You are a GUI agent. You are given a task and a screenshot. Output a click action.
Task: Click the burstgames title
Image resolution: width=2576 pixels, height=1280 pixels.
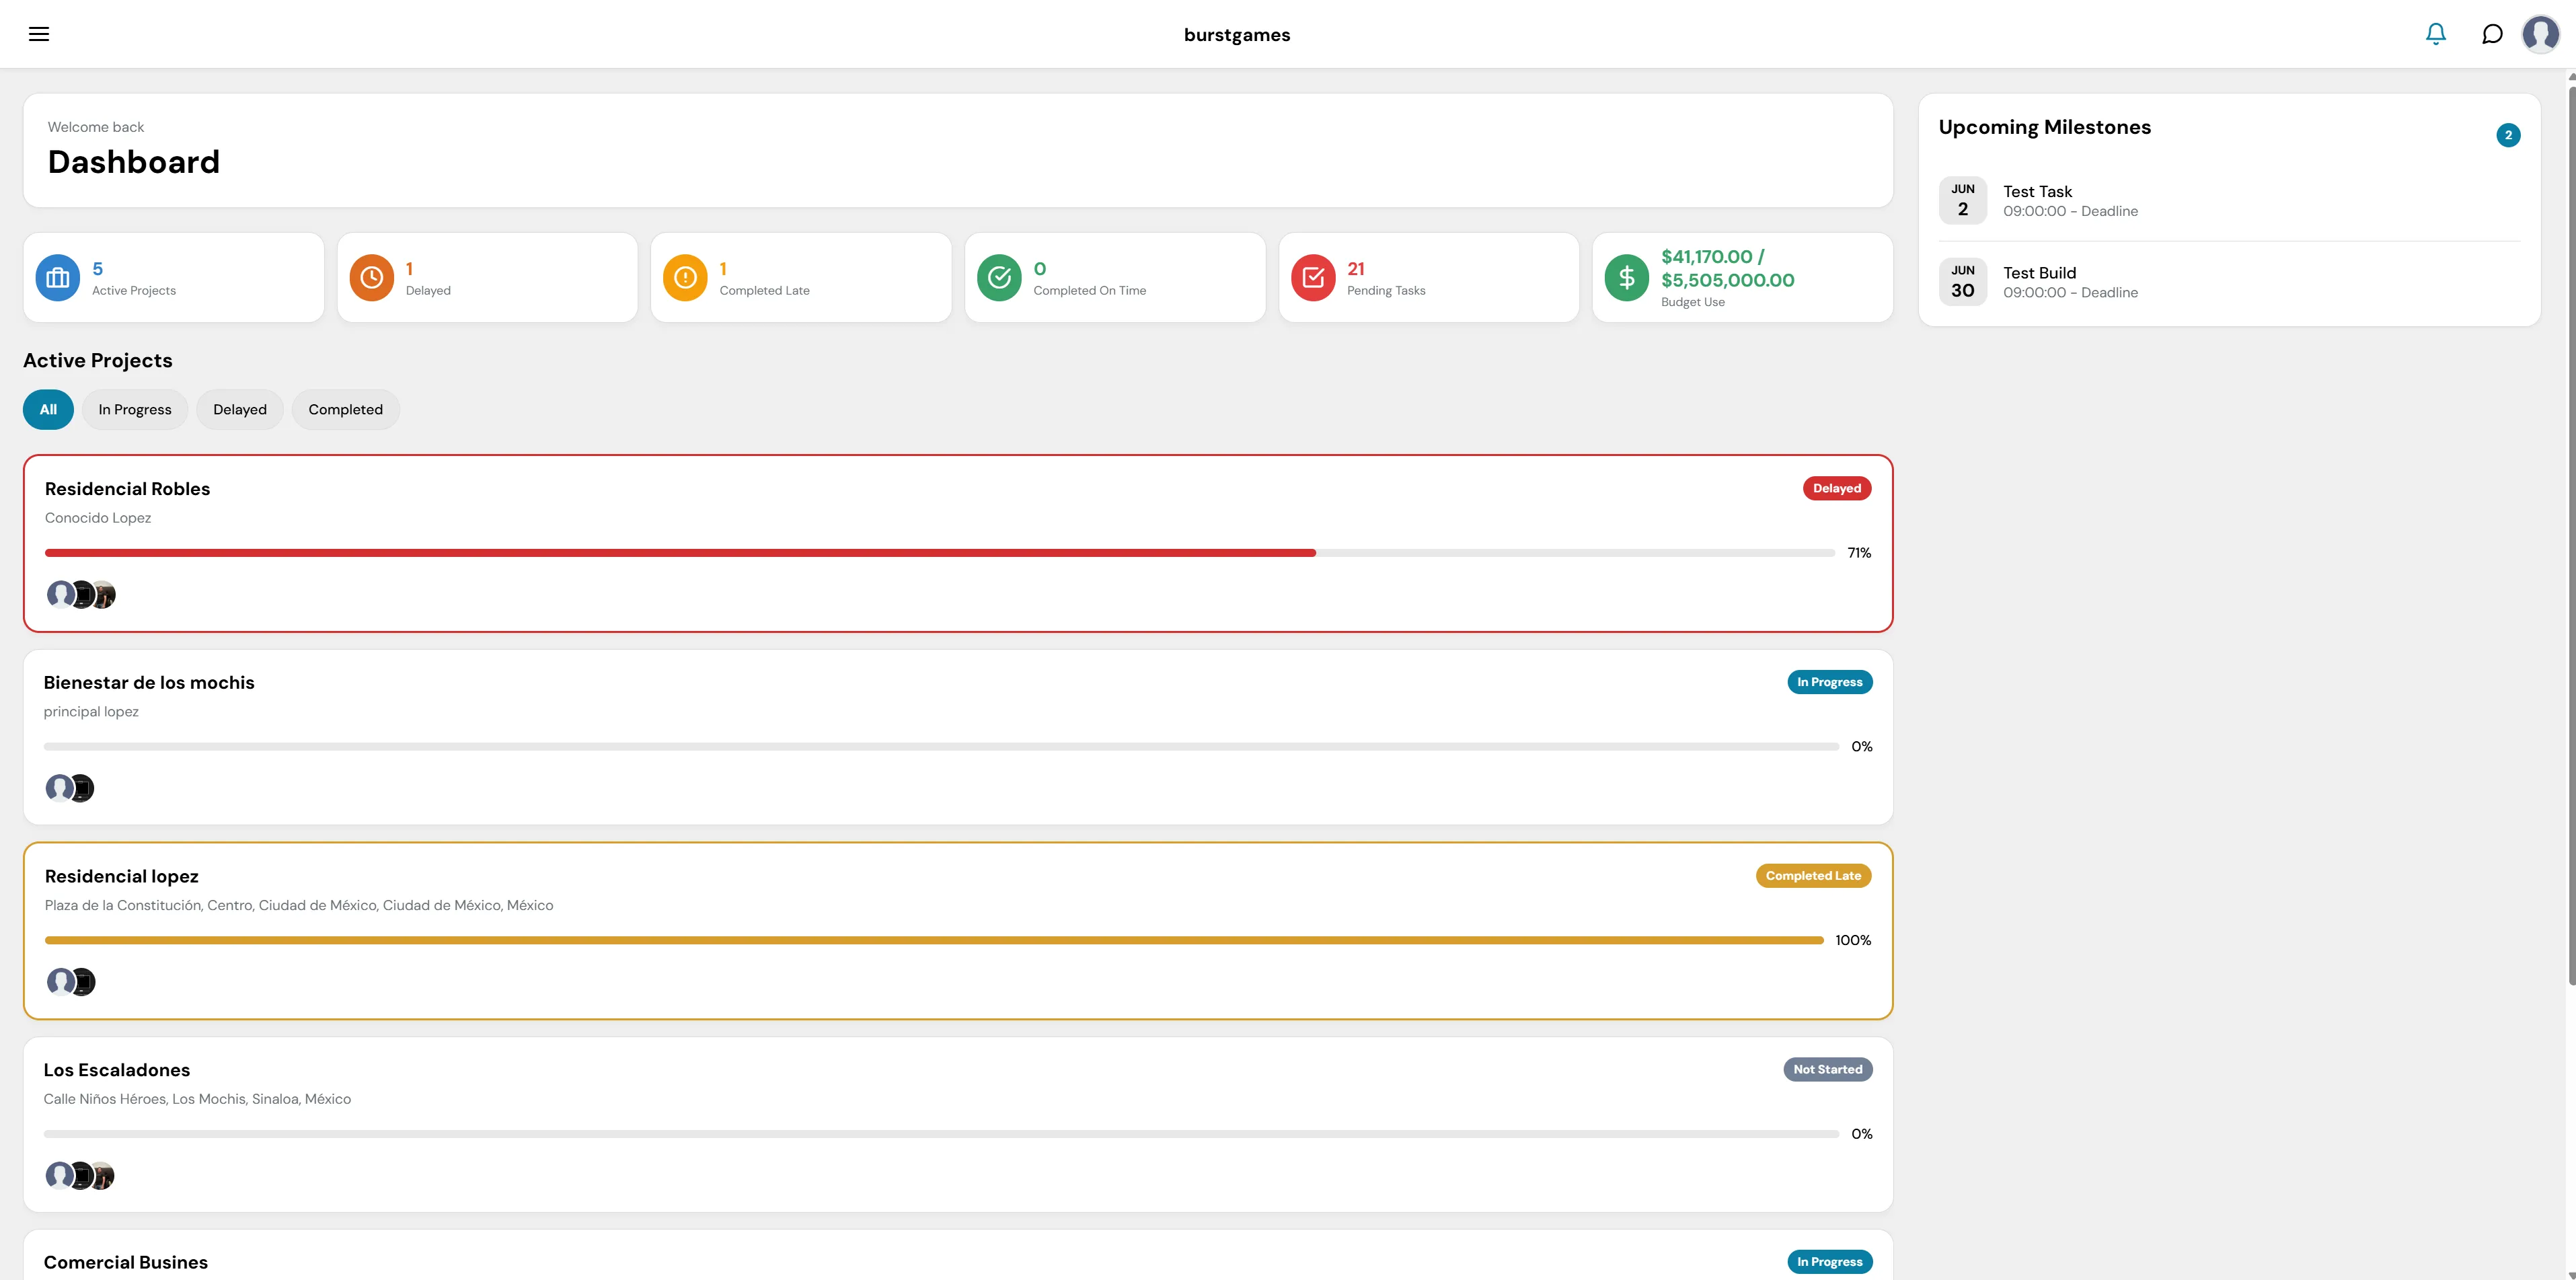1237,35
